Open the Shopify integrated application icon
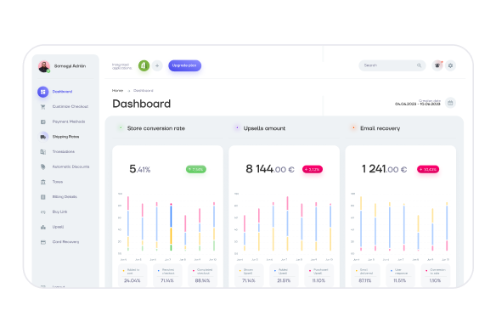 coord(144,66)
